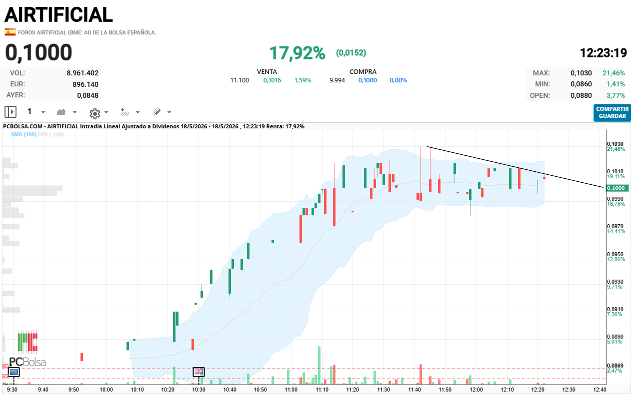Click the PCBolsa logo on the chart

[x=27, y=348]
